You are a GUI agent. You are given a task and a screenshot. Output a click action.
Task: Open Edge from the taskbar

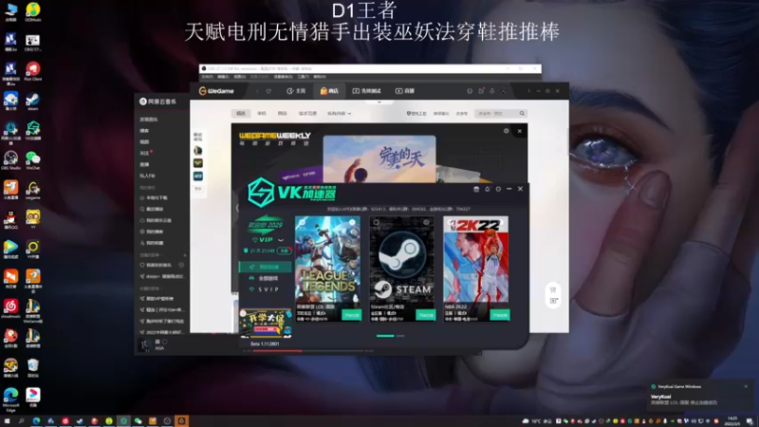tap(36, 421)
